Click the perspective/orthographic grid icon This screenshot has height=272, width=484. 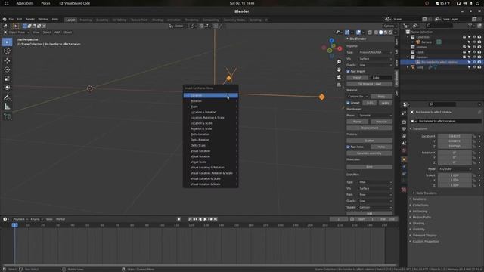click(x=339, y=85)
